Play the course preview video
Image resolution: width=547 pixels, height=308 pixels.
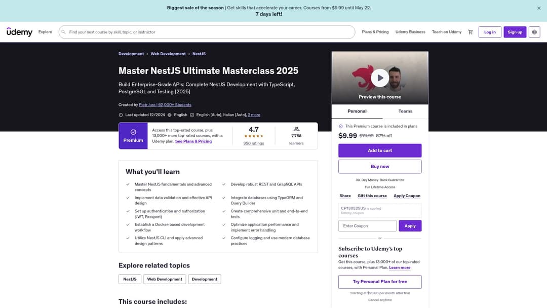(380, 78)
